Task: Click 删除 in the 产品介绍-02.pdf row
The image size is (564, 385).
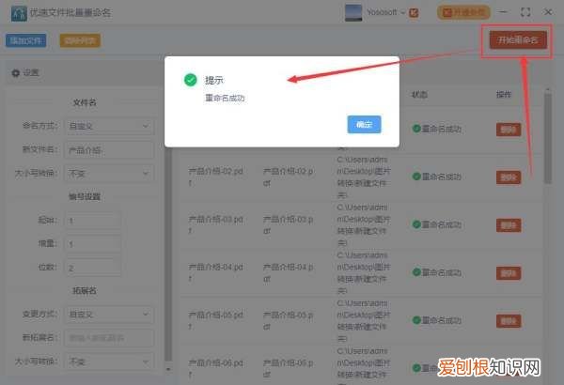Action: [509, 177]
